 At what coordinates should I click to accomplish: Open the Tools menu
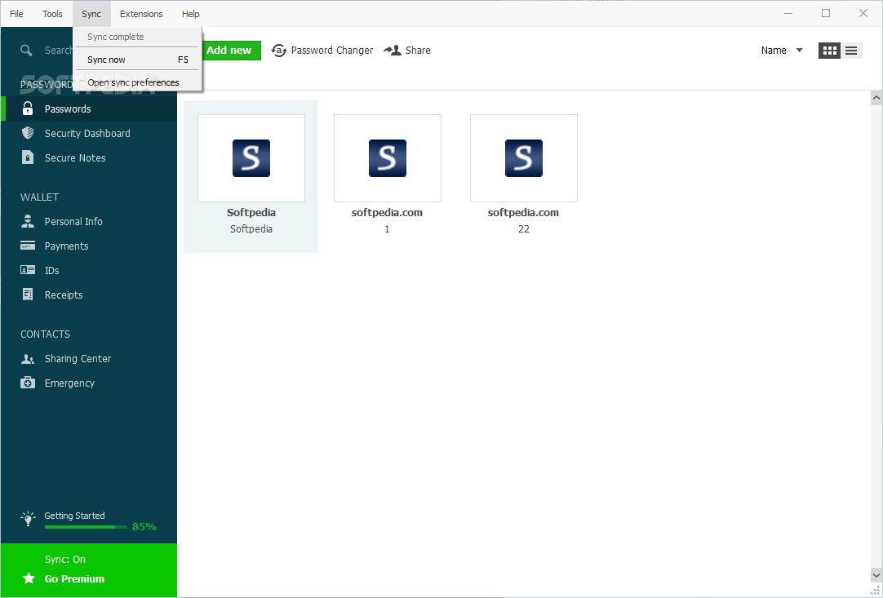tap(52, 14)
